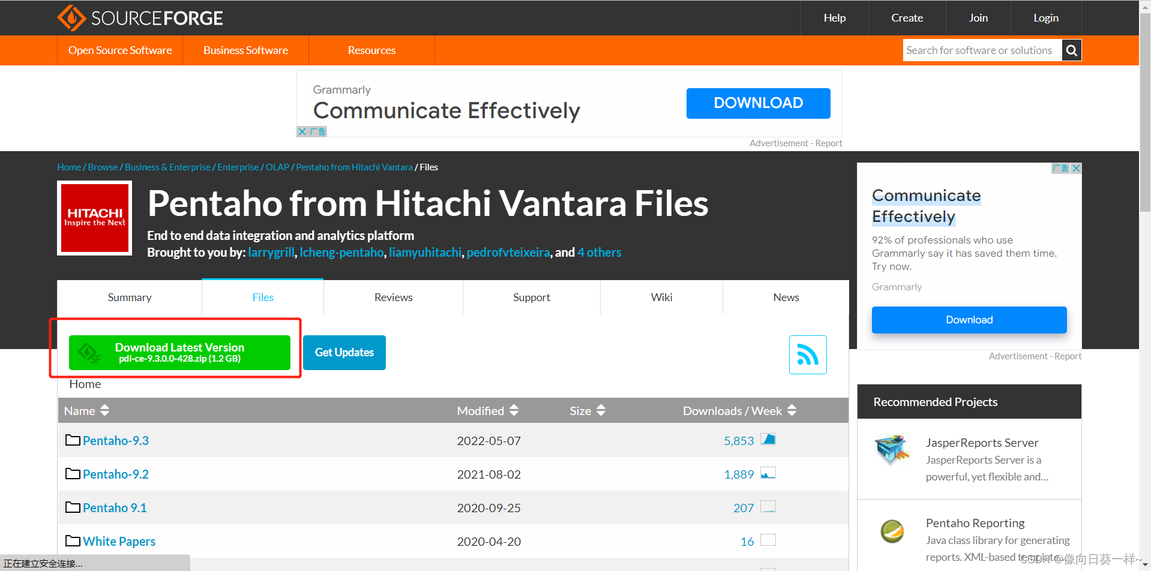Screen dimensions: 1151x571
Task: Click the Hitachi project logo
Action: point(95,218)
